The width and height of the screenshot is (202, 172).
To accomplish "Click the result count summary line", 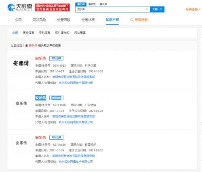I will [36, 46].
